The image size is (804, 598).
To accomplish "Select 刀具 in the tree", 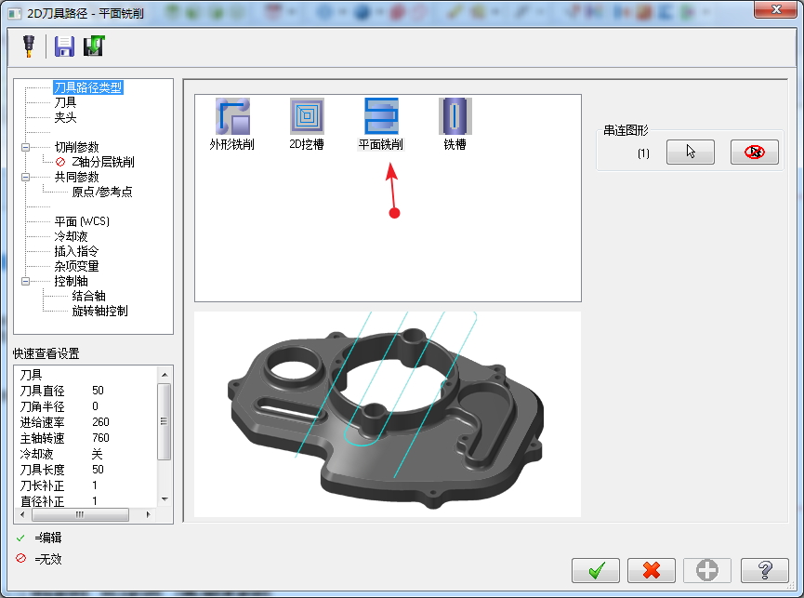I will pos(65,102).
